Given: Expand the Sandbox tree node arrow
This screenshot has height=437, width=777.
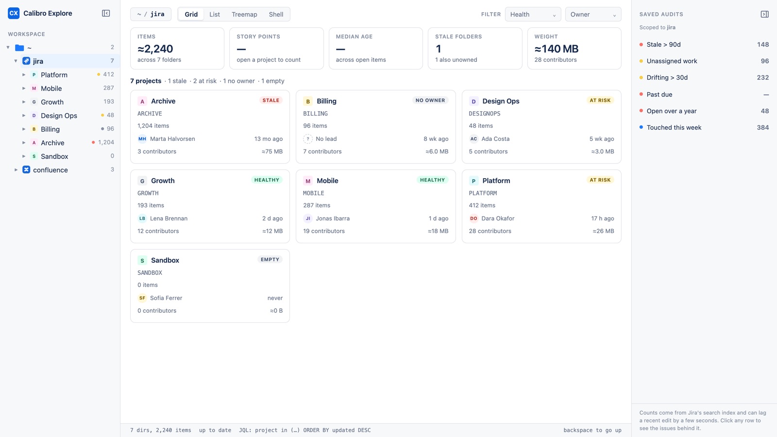Looking at the screenshot, I should tap(24, 156).
